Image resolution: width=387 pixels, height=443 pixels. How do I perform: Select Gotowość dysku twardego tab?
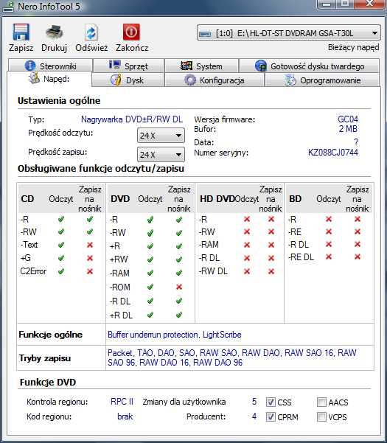310,66
